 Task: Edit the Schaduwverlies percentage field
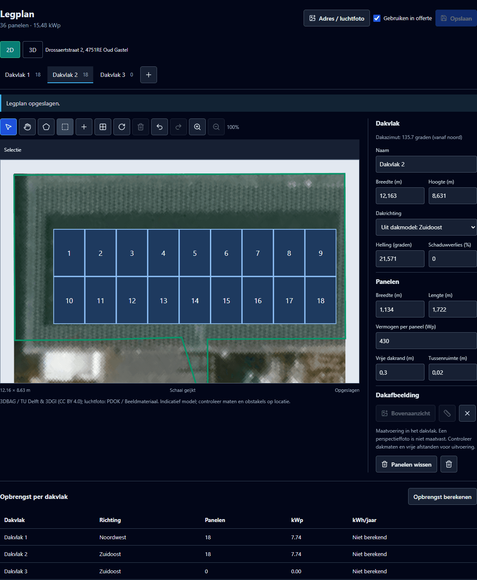pos(453,259)
